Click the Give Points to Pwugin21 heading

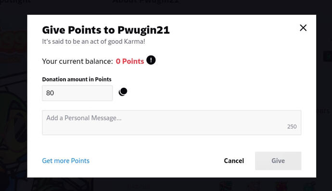click(106, 30)
